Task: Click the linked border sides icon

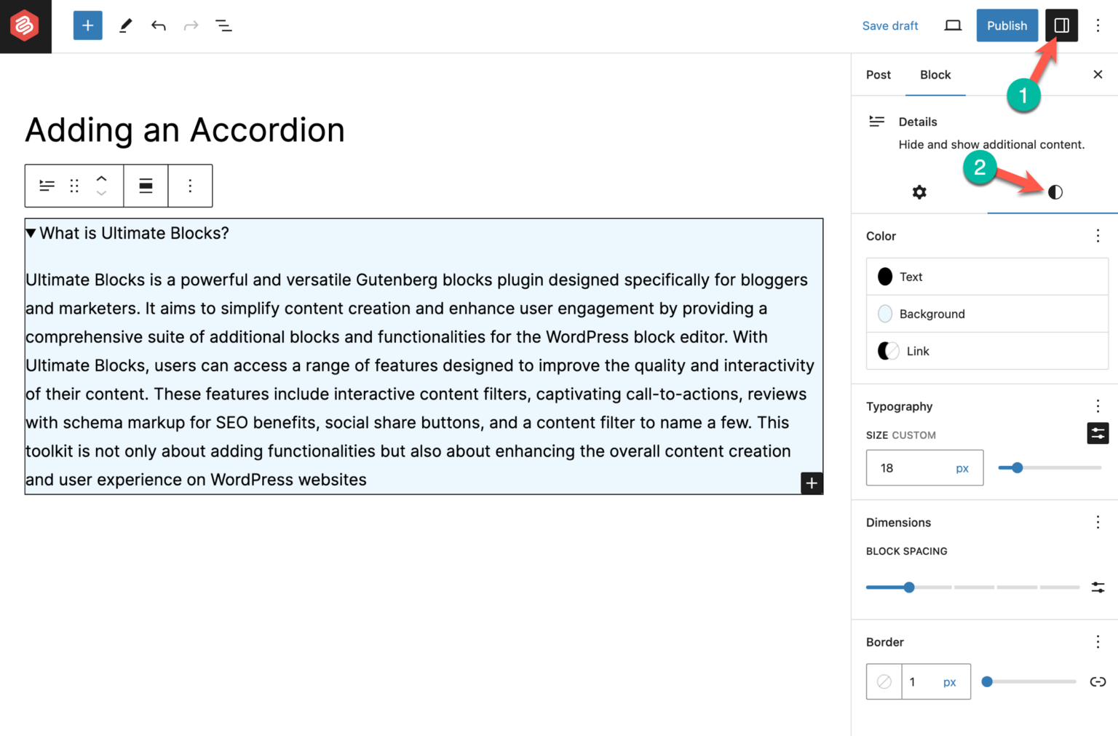Action: [1098, 681]
